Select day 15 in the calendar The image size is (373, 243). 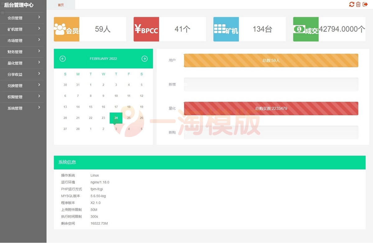pos(90,107)
